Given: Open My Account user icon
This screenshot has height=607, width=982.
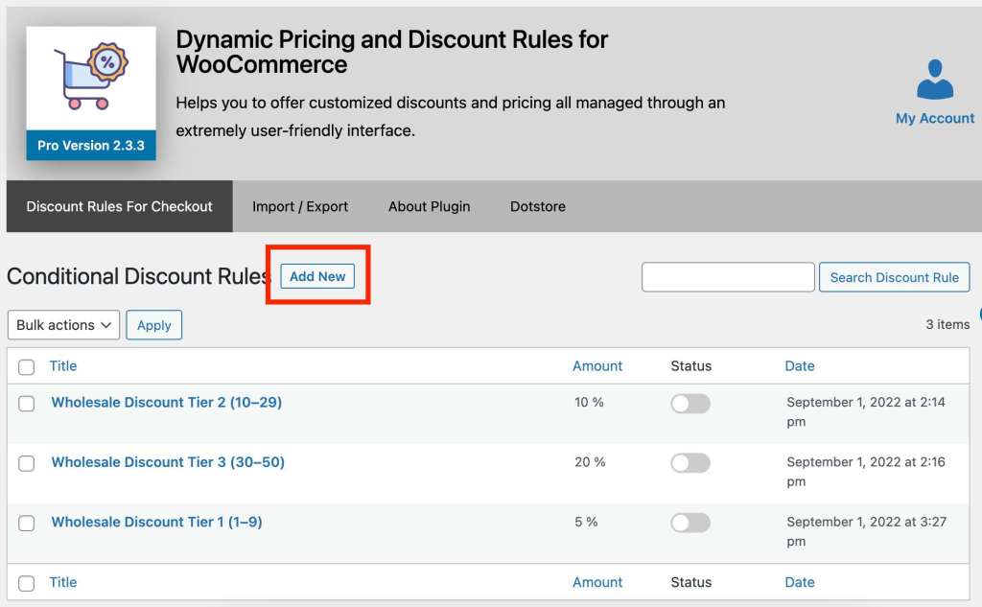Looking at the screenshot, I should coord(934,79).
